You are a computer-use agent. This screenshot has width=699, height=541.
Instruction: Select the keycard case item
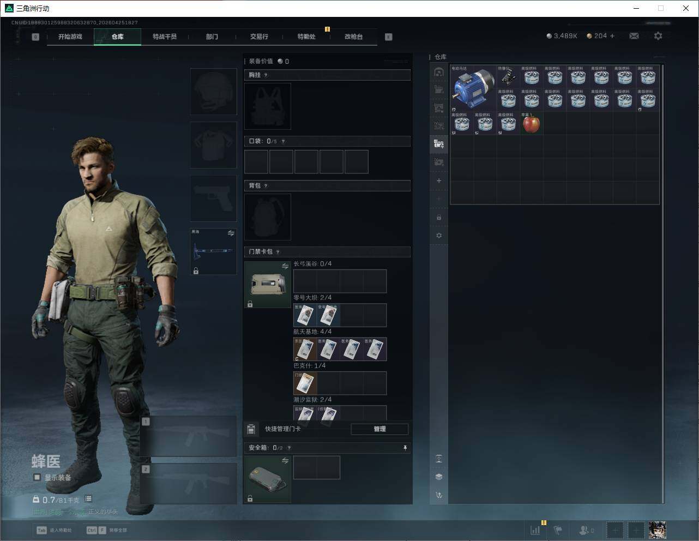268,285
